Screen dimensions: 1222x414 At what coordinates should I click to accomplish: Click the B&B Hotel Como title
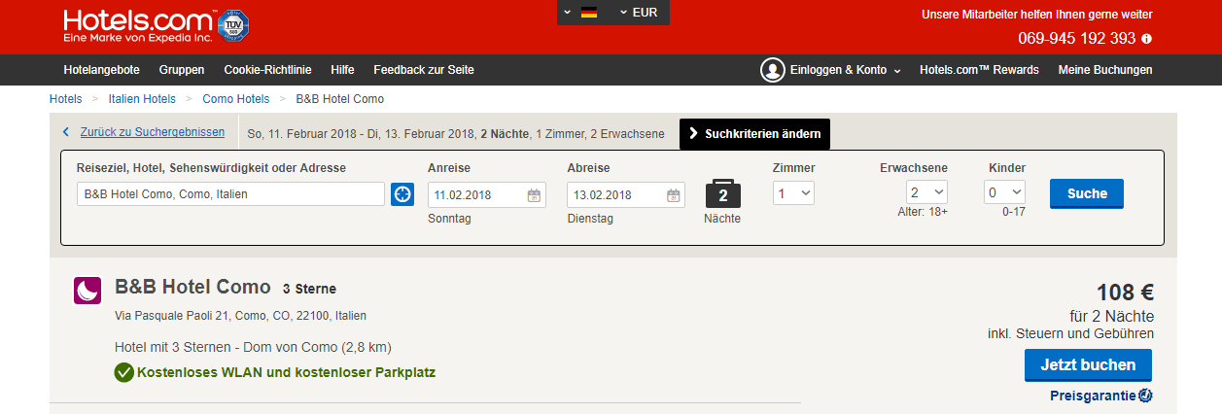[x=192, y=288]
